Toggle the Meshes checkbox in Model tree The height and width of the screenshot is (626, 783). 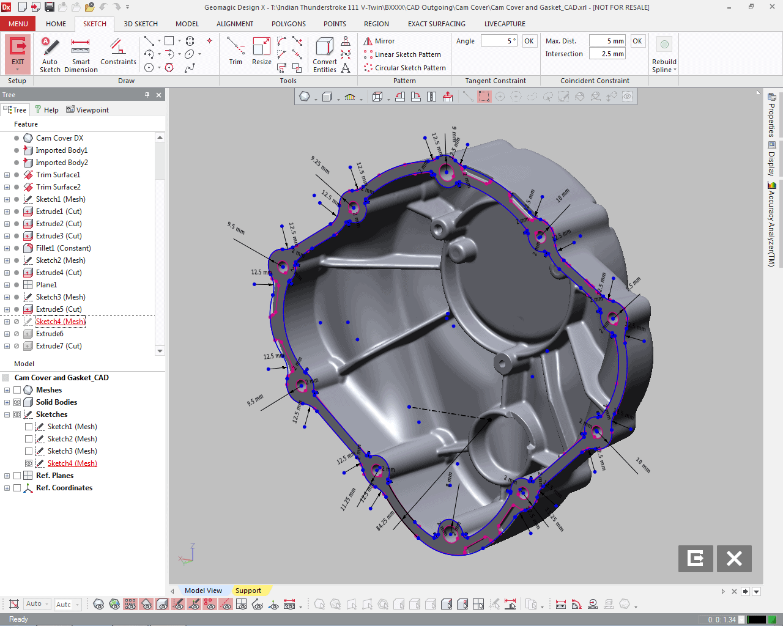point(17,390)
